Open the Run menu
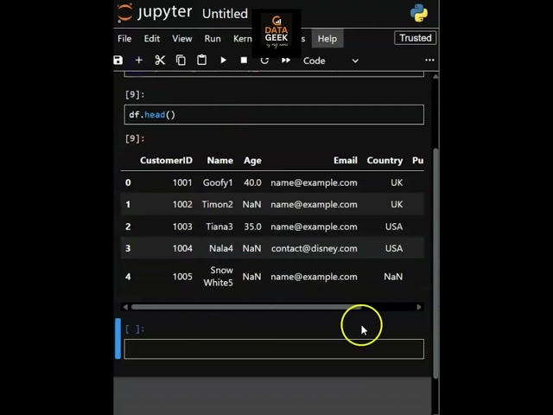Screen dimensions: 553x415 click(213, 39)
